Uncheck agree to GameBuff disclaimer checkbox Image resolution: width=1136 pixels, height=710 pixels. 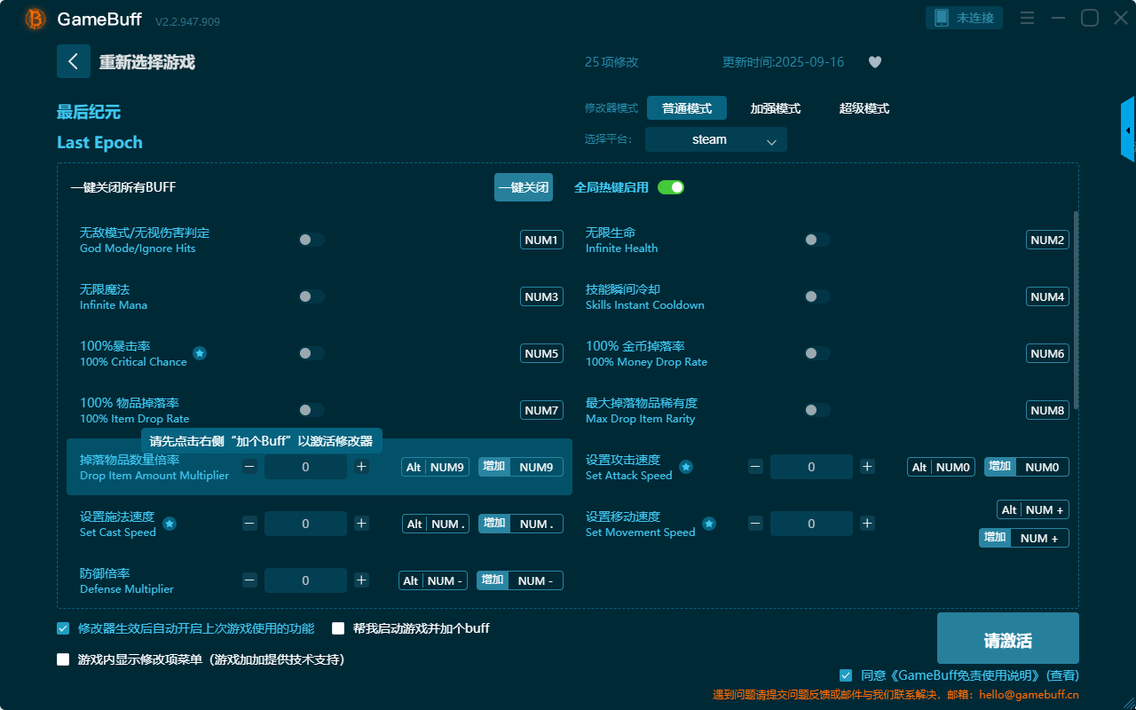846,675
